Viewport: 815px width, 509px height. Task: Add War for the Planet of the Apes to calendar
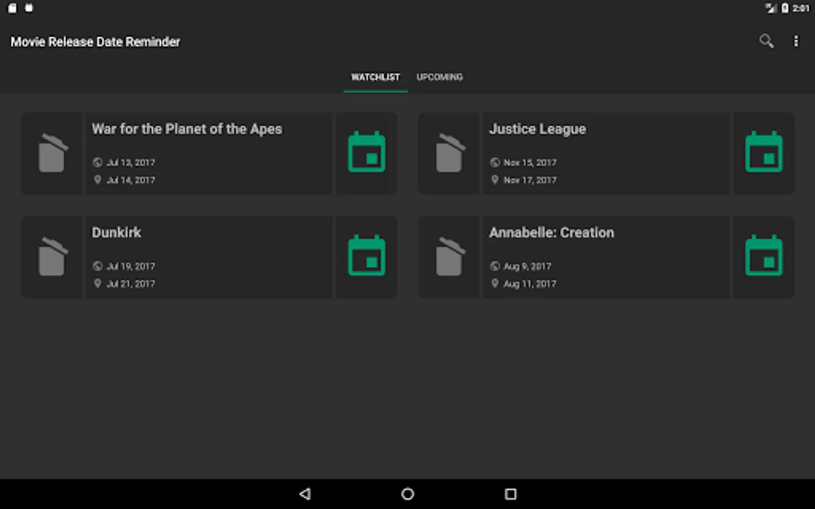(367, 152)
